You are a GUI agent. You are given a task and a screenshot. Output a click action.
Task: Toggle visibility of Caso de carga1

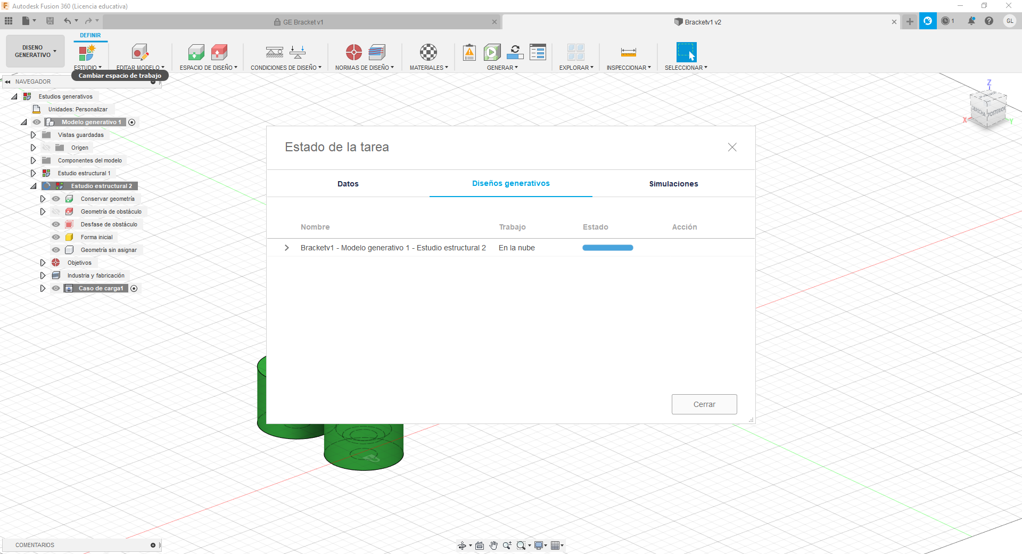point(56,288)
